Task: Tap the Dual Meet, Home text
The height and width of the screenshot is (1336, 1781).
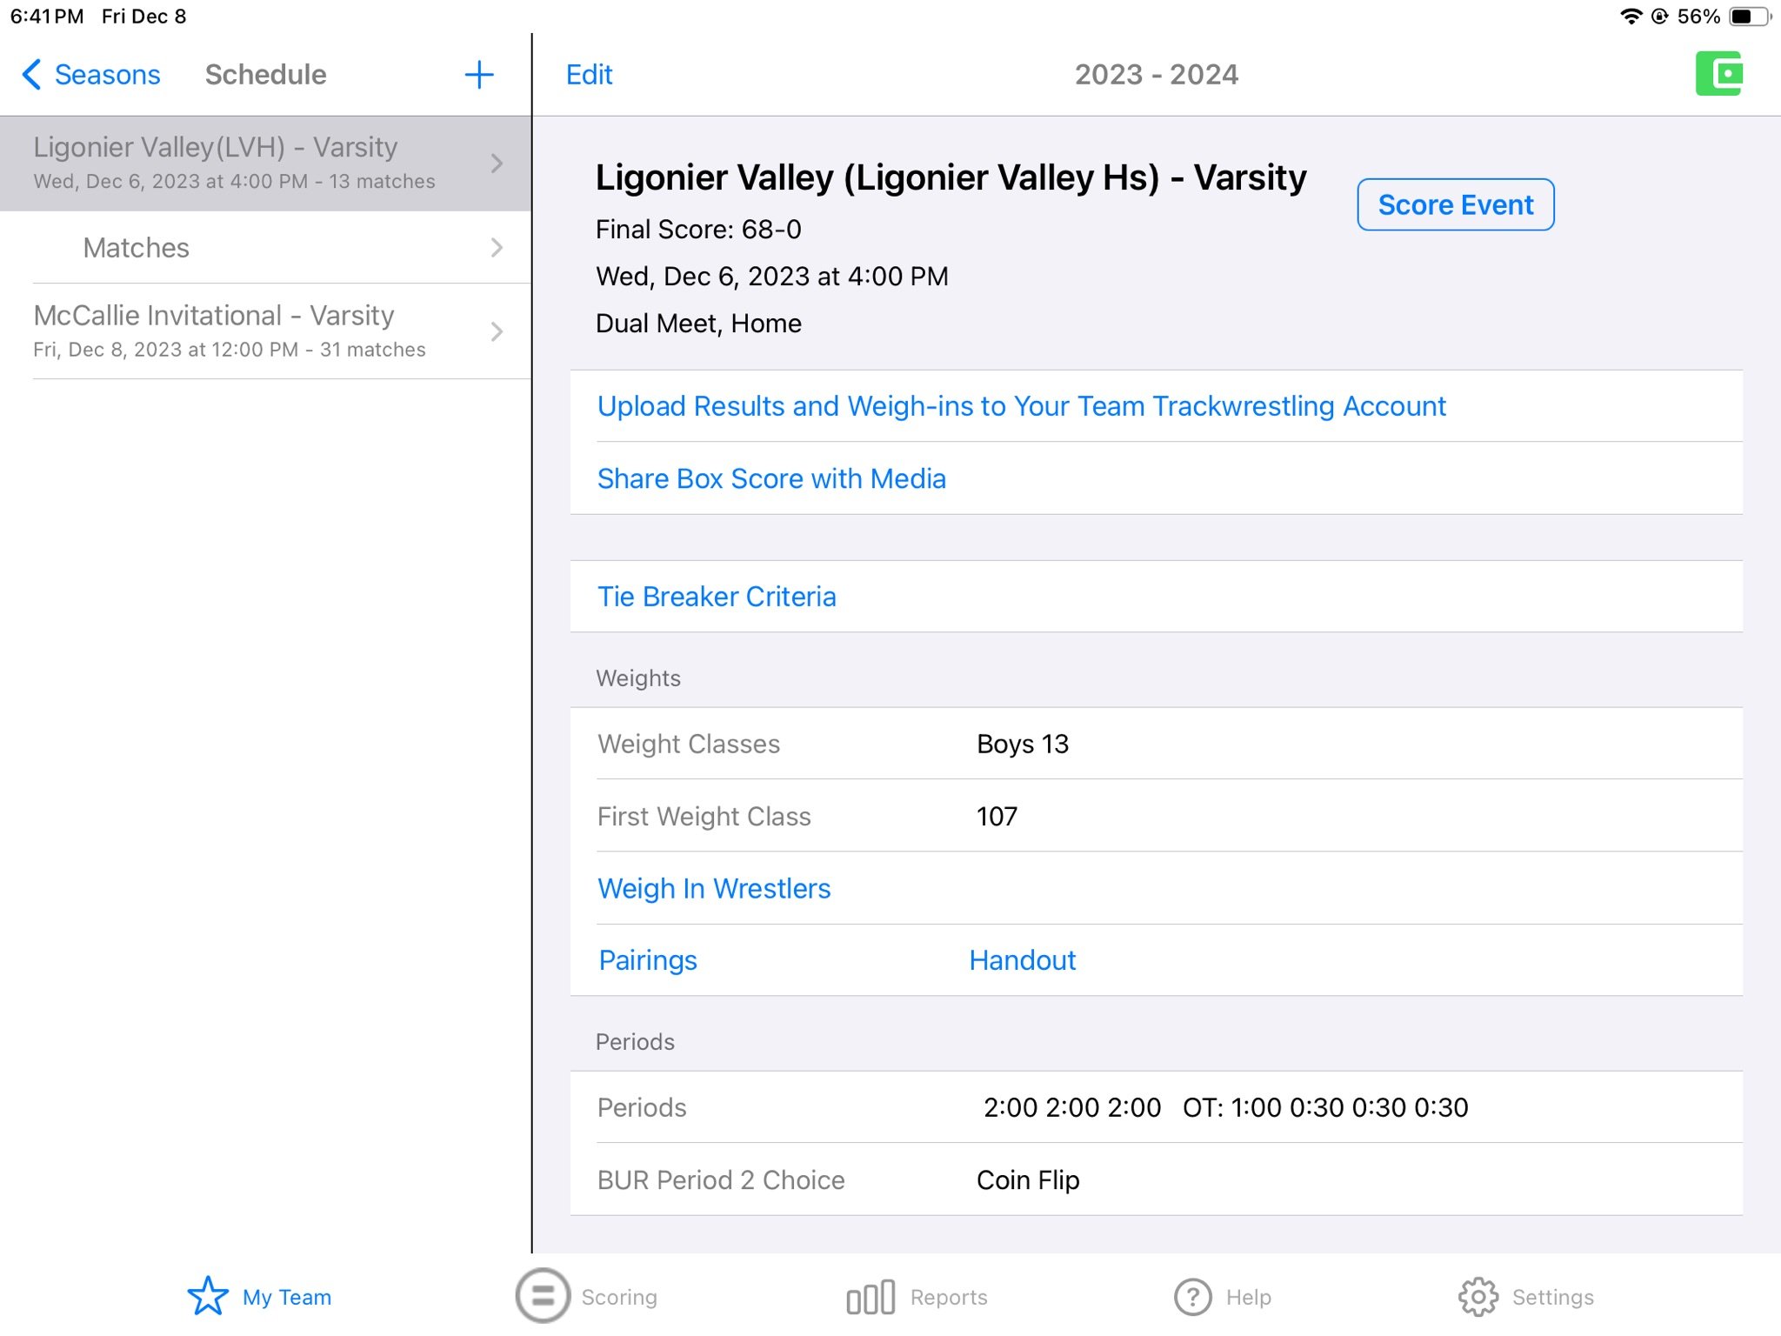Action: [x=698, y=324]
